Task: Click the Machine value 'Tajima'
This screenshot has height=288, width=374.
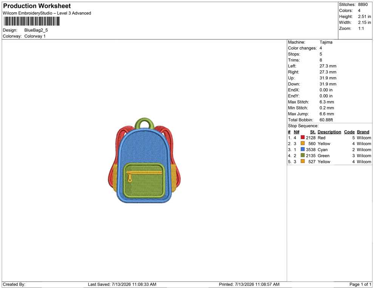Action: tap(326, 42)
